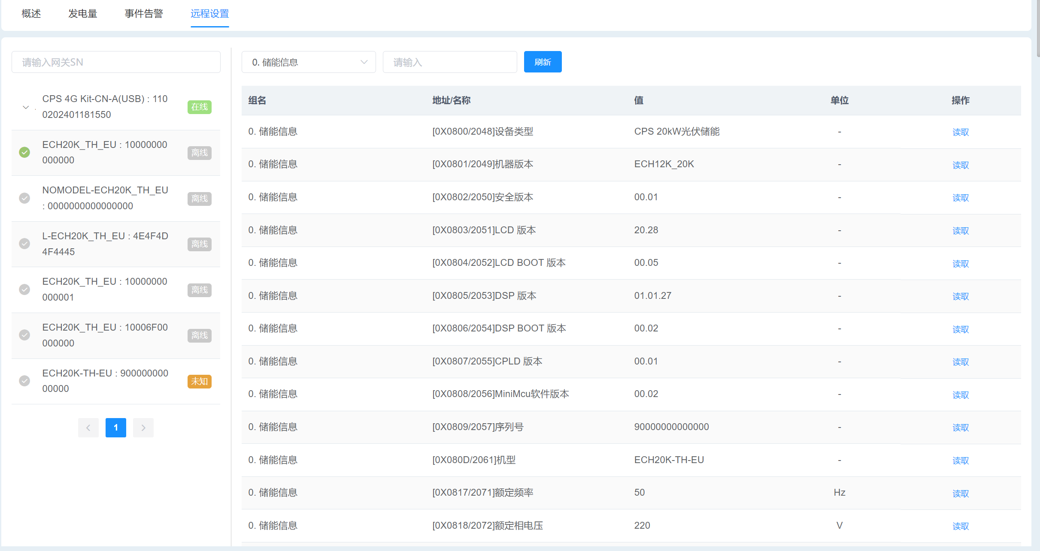The image size is (1040, 551).
Task: Open the 0. 储能信息 group dropdown
Action: [x=309, y=62]
